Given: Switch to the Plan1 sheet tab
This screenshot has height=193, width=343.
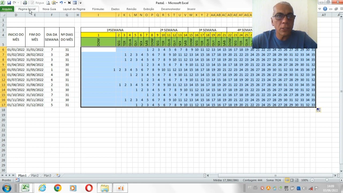Looking at the screenshot, I should coord(22,176).
